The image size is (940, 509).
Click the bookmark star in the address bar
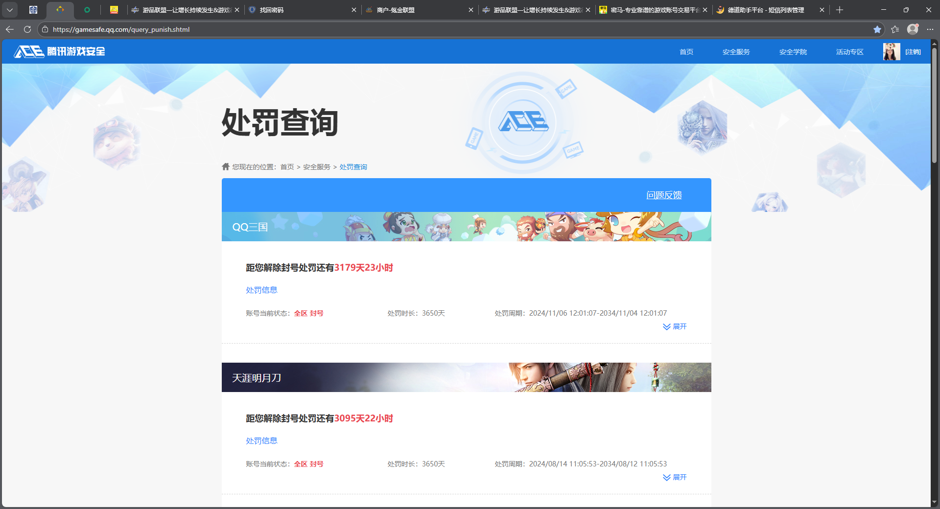877,29
